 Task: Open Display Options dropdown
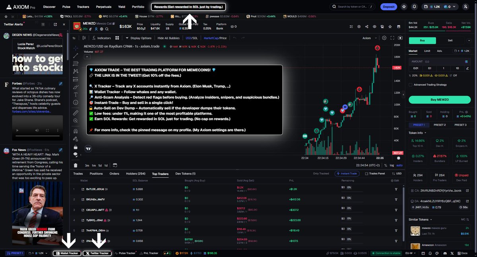pyautogui.click(x=138, y=38)
